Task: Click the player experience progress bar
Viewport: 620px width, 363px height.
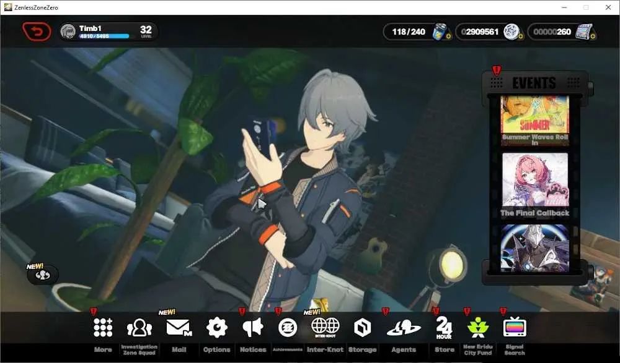Action: pos(104,36)
